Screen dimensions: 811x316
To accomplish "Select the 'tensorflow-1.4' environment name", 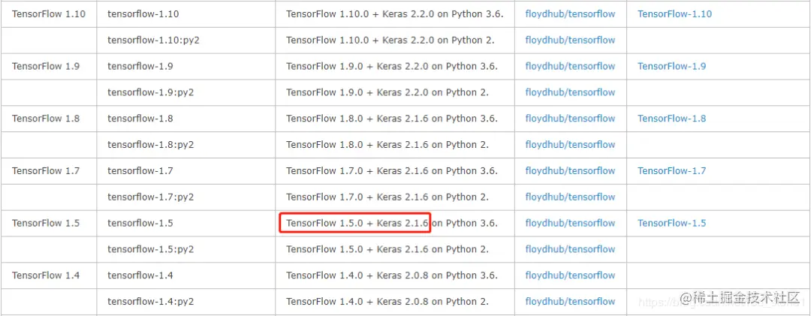I will (x=140, y=275).
